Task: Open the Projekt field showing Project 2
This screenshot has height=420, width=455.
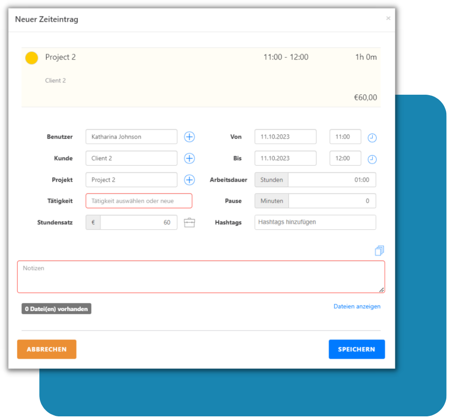Action: pyautogui.click(x=131, y=180)
